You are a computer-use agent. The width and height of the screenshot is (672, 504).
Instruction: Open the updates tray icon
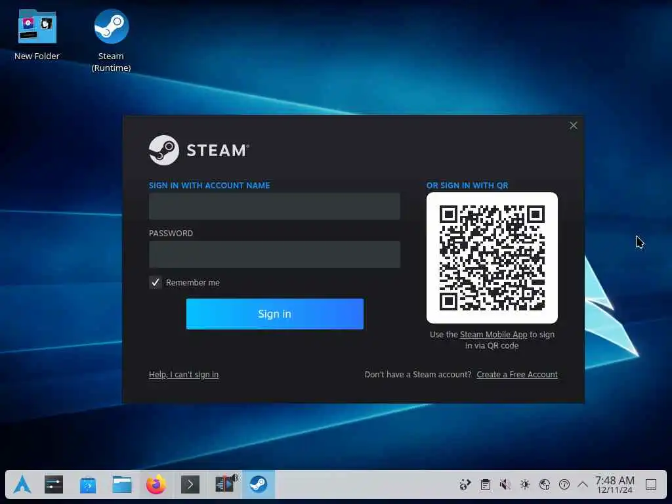point(465,485)
